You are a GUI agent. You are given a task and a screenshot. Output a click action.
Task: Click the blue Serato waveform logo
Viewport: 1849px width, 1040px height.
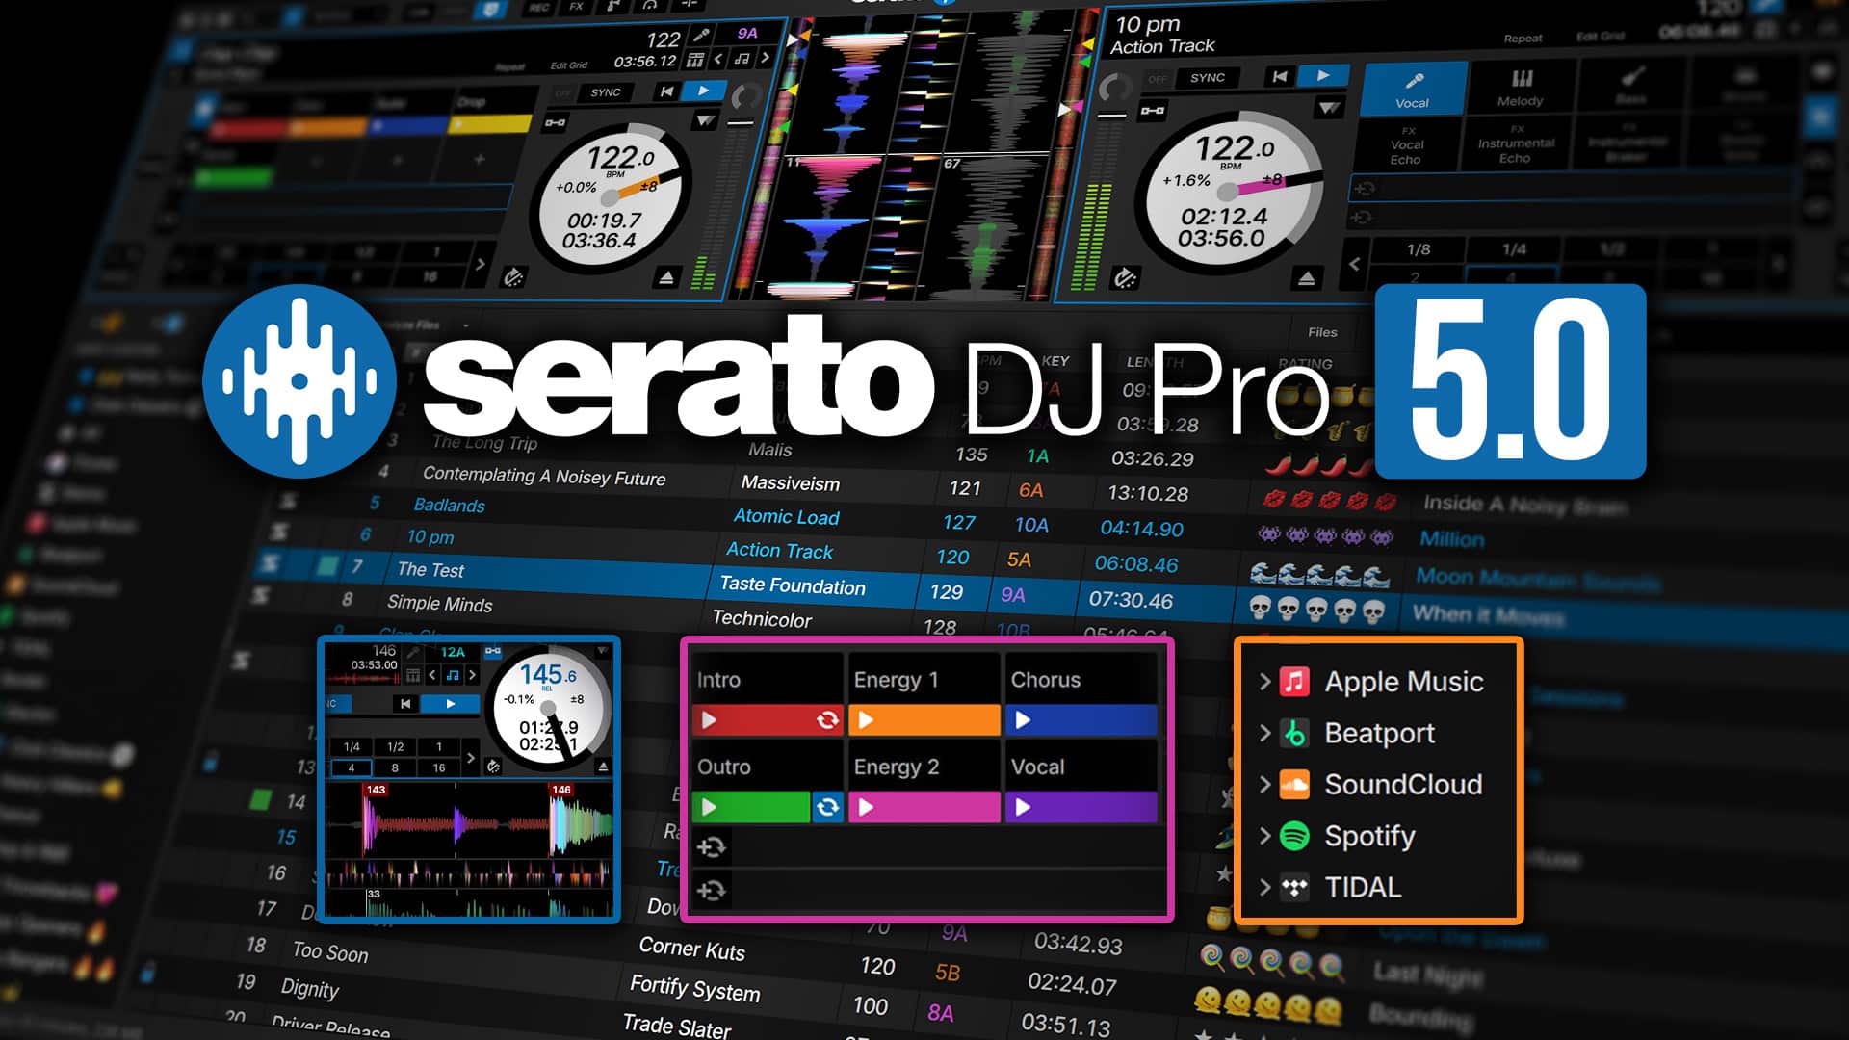pyautogui.click(x=299, y=381)
